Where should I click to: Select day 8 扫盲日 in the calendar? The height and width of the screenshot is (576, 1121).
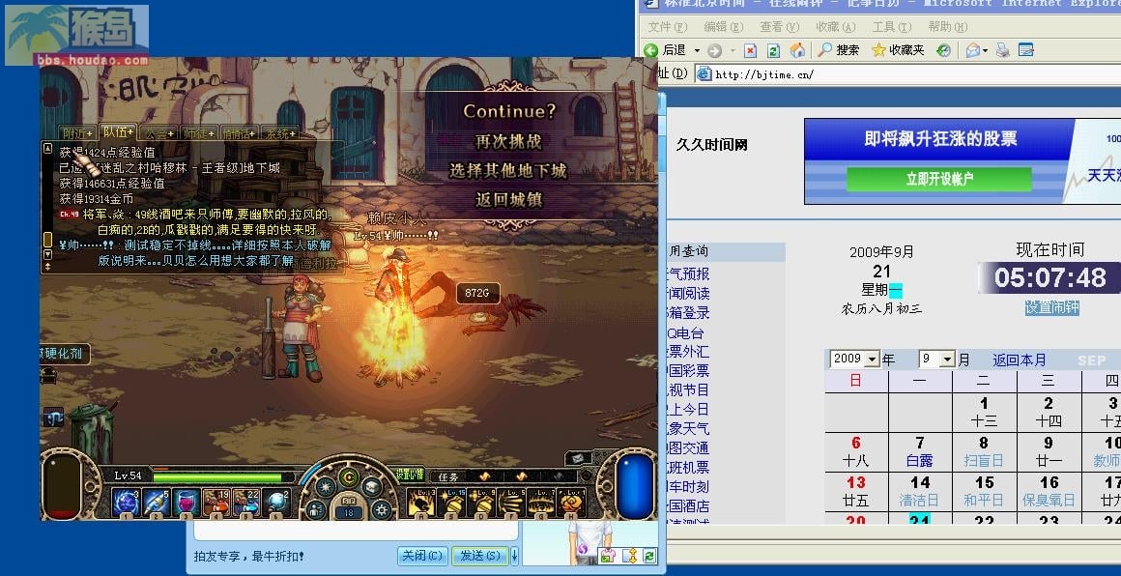(985, 451)
